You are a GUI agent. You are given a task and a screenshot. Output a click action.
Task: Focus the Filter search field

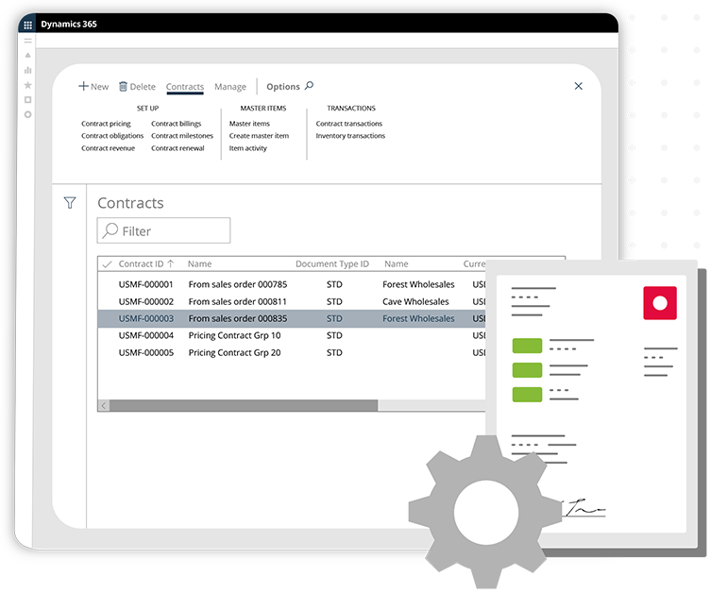[163, 230]
